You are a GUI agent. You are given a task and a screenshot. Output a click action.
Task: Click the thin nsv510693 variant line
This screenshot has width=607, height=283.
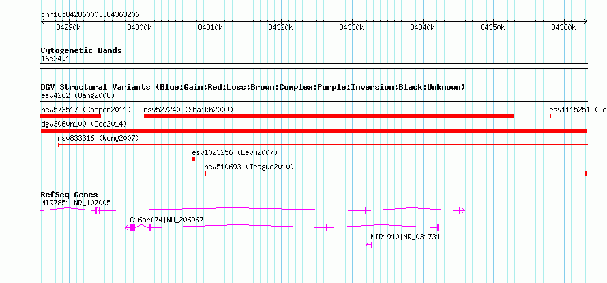pyautogui.click(x=396, y=173)
